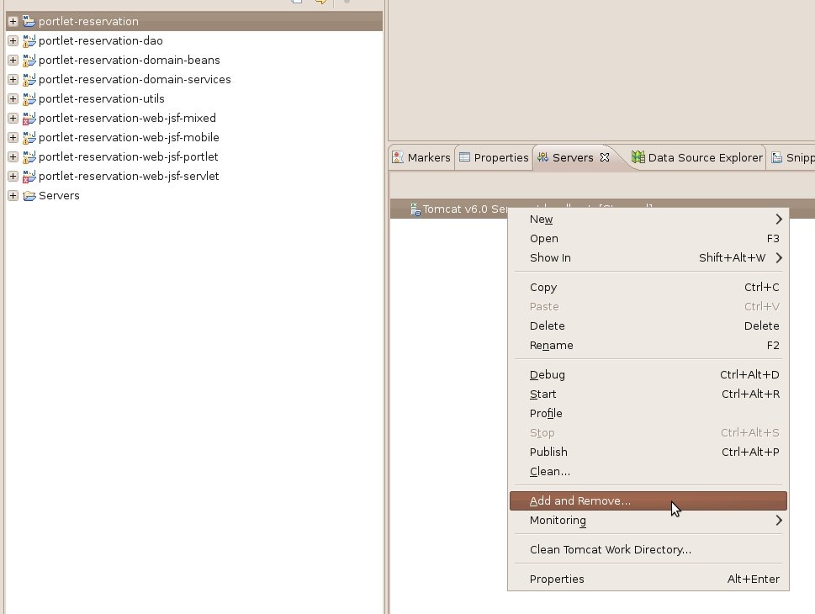Switch to the Data Source Explorer tab
The image size is (815, 614).
[705, 157]
